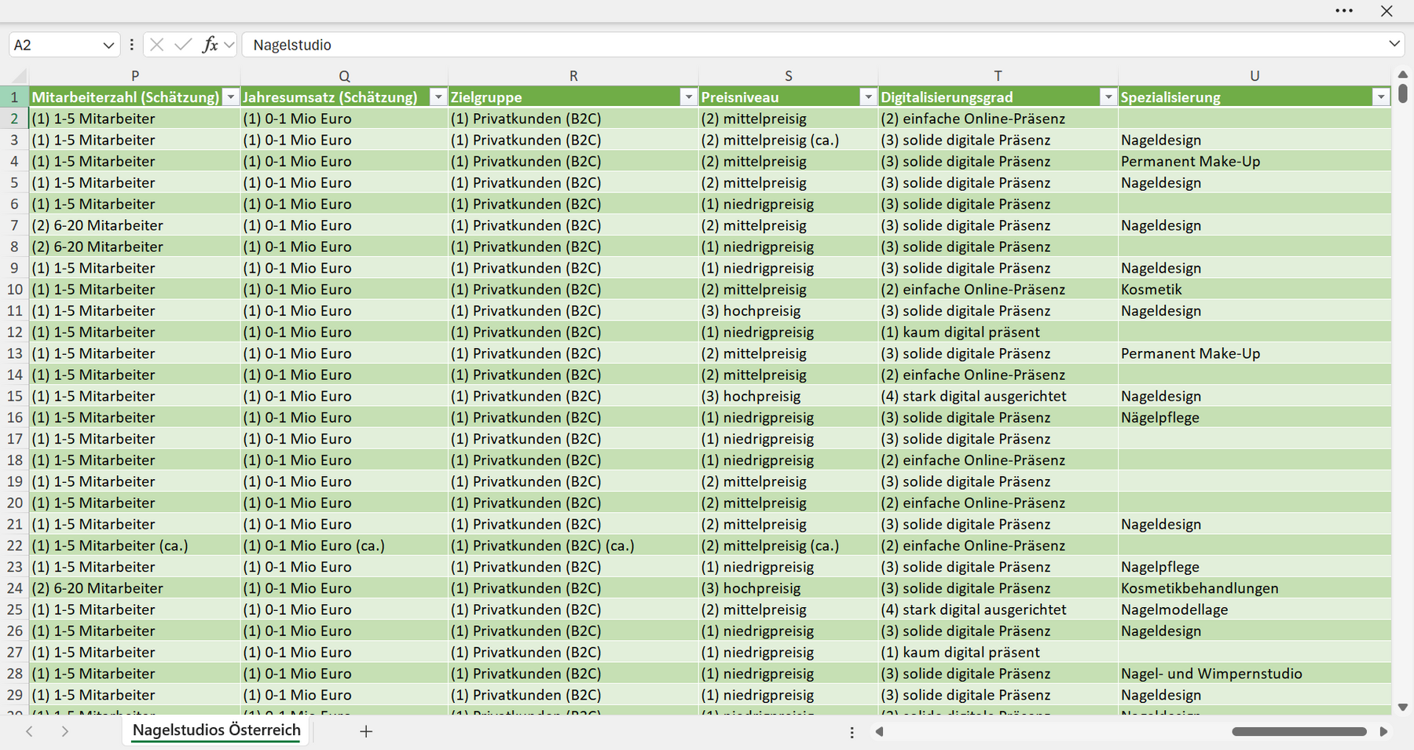1414x750 pixels.
Task: Click the vertical scrollbar thumb
Action: click(1403, 93)
